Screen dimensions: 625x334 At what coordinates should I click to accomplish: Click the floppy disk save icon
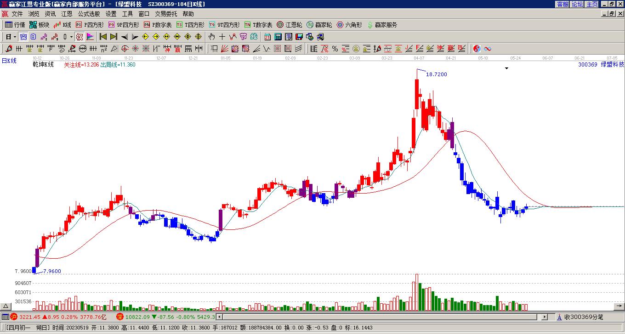pyautogui.click(x=299, y=37)
